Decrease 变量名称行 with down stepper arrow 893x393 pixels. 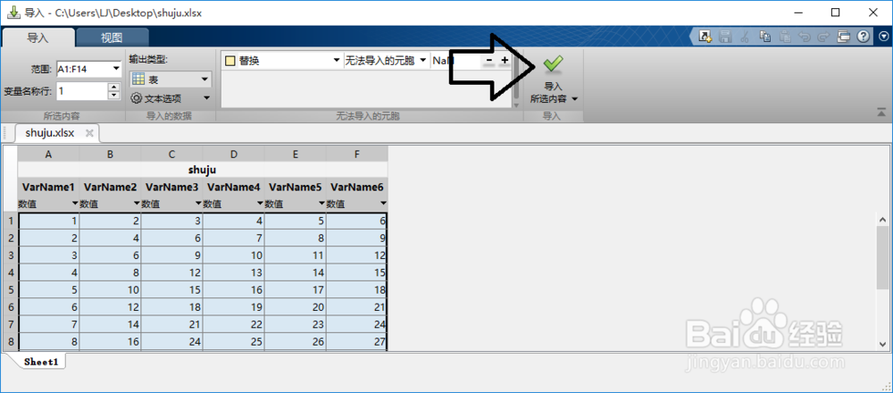[114, 95]
